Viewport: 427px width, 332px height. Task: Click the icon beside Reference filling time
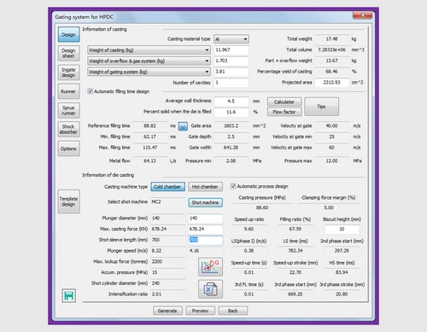click(183, 126)
